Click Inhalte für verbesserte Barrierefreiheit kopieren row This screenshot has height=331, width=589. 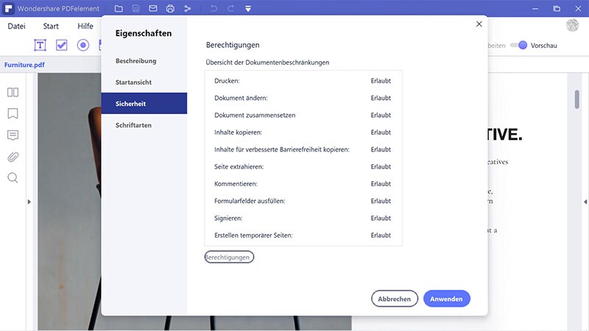tap(303, 149)
